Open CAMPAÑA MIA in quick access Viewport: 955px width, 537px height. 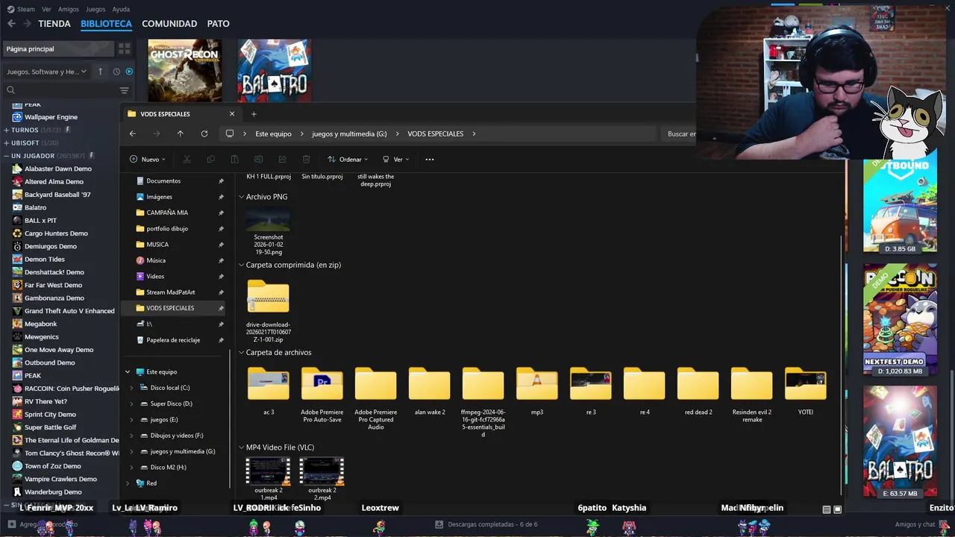click(167, 213)
